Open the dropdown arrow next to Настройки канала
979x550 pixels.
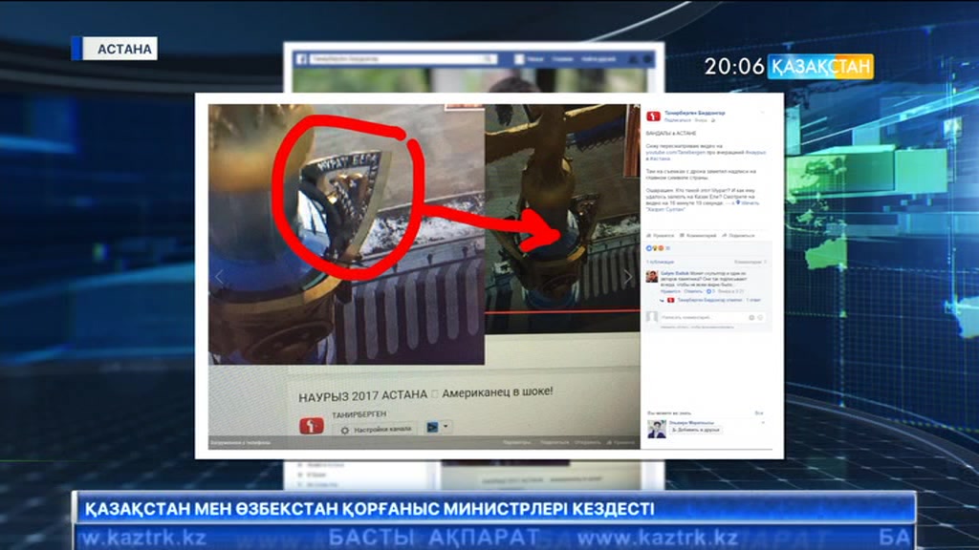446,427
